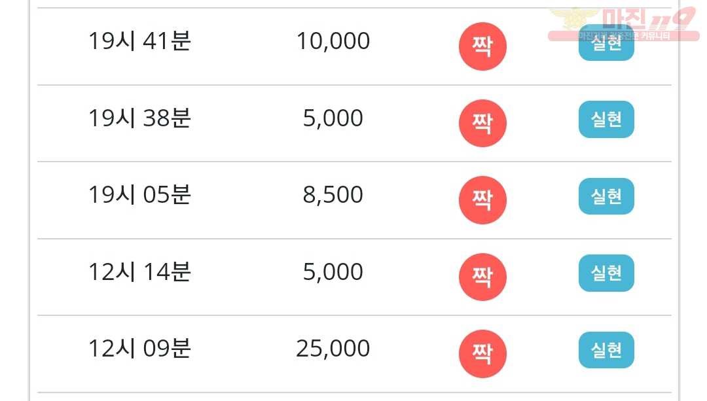The width and height of the screenshot is (707, 401).
Task: Click the 12시 09분 time cell
Action: 140,349
